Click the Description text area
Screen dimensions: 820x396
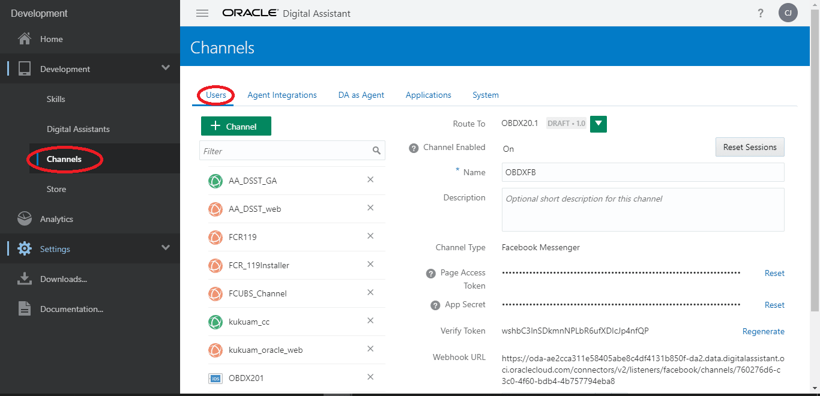(643, 209)
